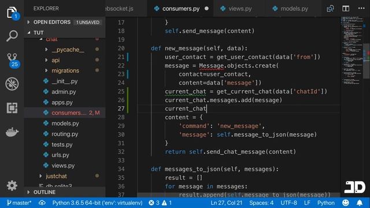Click 'result = []' on line 35
Screen dimensions: 370x208
click(x=184, y=177)
